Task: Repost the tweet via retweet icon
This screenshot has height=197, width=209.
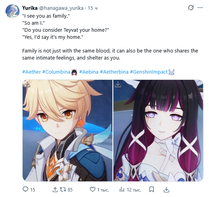Action: (x=63, y=190)
